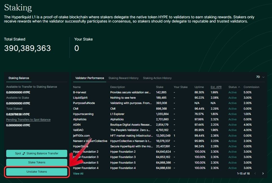Click the Hyper Foundation 5 description cell
This screenshot has width=272, height=183.
(123, 163)
